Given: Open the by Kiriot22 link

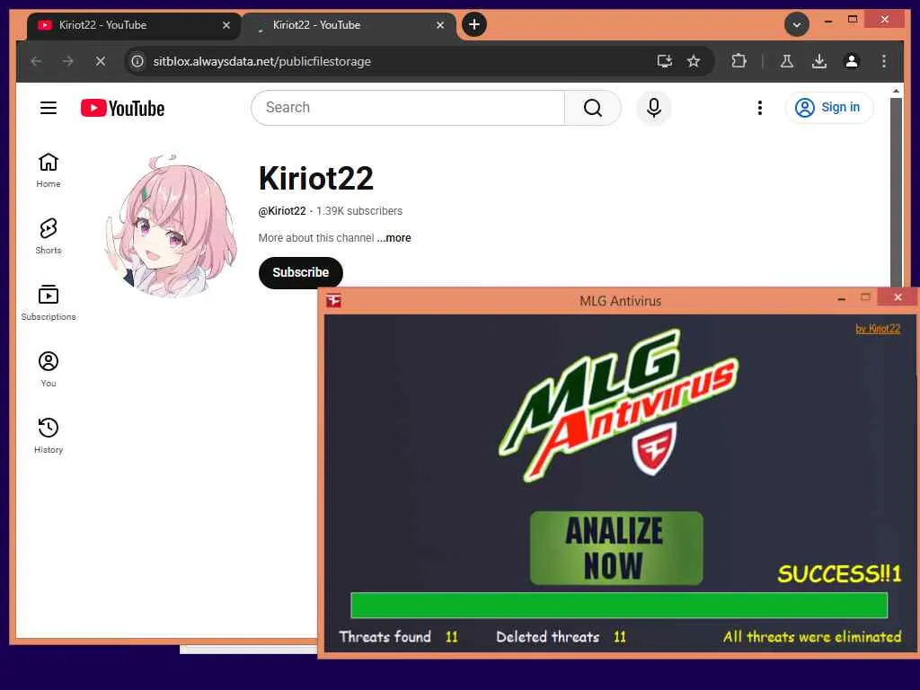Looking at the screenshot, I should (878, 329).
